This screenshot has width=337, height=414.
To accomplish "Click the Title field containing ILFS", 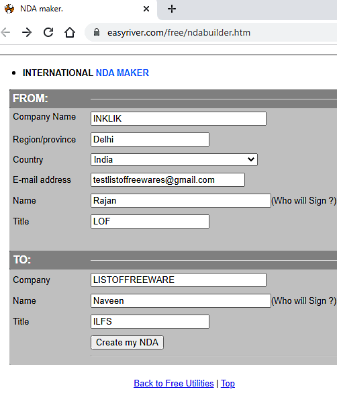I will tap(150, 321).
